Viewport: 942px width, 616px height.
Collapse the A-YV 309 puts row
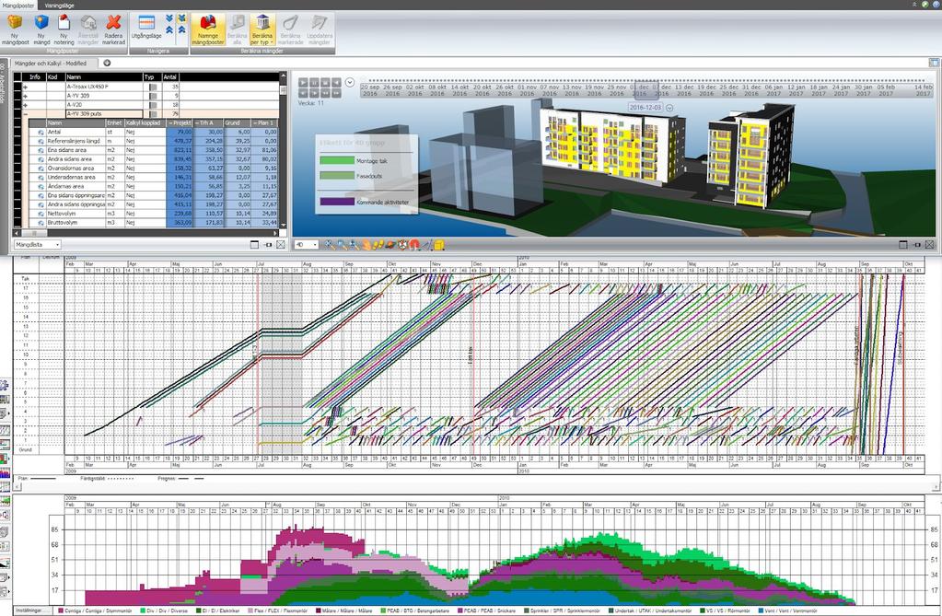[x=25, y=113]
